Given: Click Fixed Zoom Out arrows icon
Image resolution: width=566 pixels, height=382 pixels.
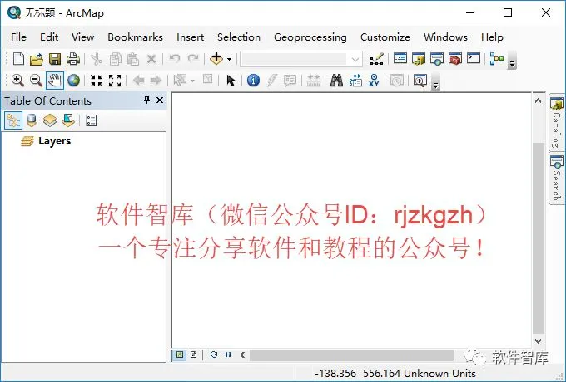Looking at the screenshot, I should [115, 81].
